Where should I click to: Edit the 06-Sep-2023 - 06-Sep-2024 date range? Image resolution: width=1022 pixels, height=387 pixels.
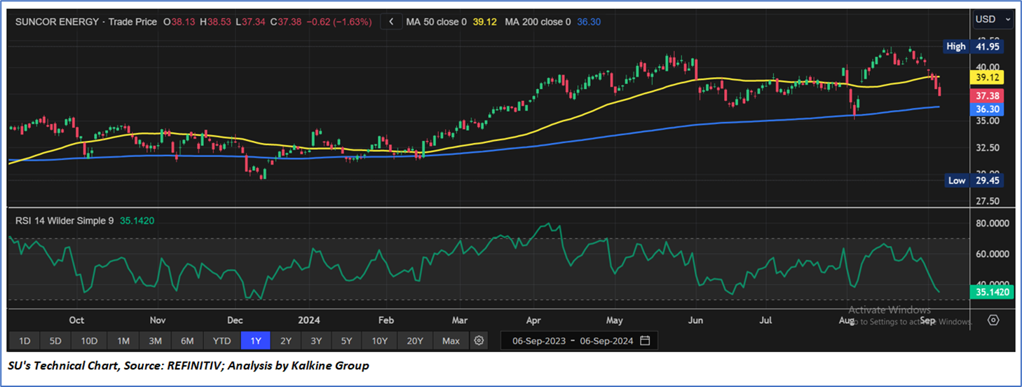(579, 341)
